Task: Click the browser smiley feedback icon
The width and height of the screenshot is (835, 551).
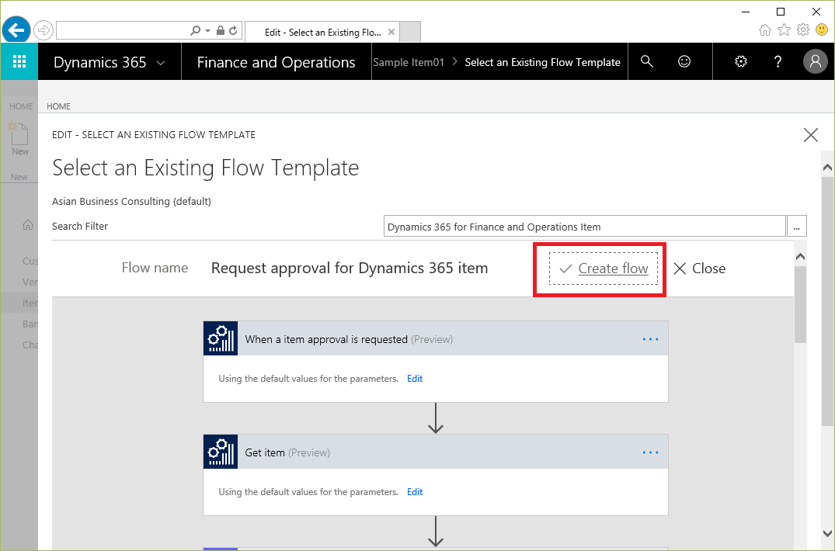Action: pos(823,29)
